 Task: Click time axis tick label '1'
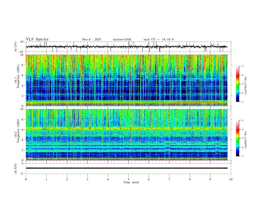(46, 179)
